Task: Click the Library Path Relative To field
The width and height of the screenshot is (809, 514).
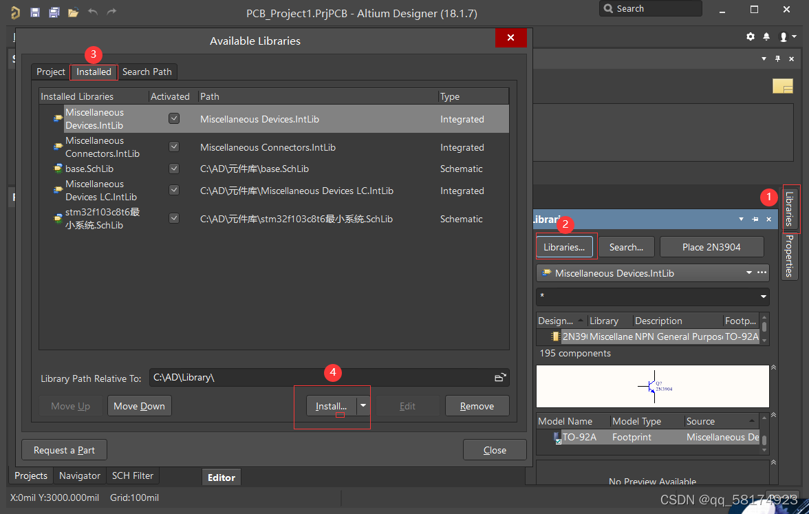Action: pos(320,377)
